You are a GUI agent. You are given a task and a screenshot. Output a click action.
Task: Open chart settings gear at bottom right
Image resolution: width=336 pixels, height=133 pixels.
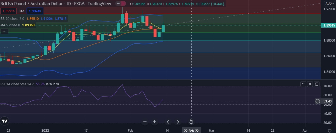(x=330, y=130)
